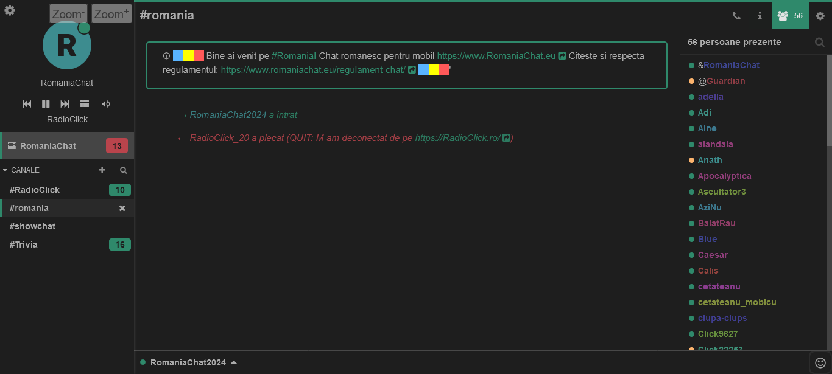Search the nicklist of persons present
Viewport: 832px width, 374px height.
point(820,42)
